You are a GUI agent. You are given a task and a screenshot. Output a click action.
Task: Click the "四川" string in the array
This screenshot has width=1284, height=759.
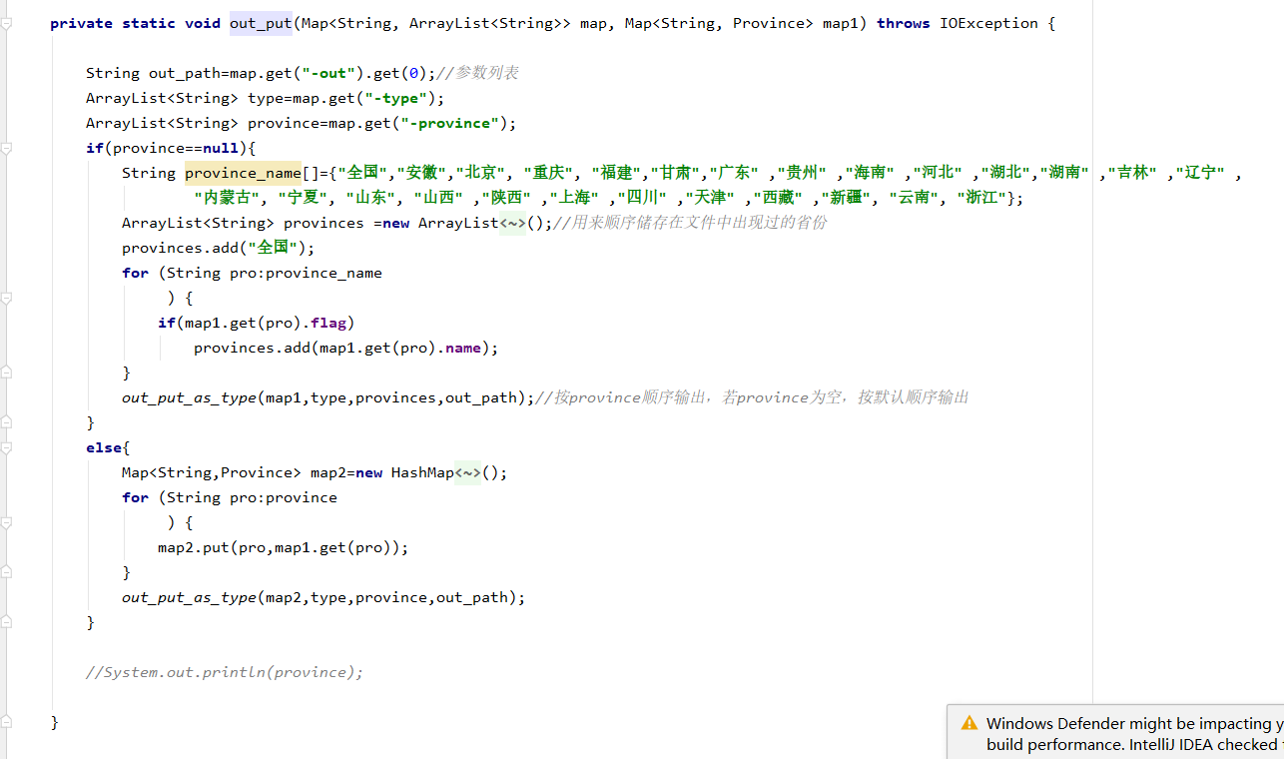(x=642, y=198)
